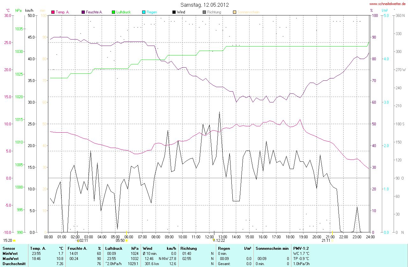Click the 24:00 time axis label

coord(370,236)
